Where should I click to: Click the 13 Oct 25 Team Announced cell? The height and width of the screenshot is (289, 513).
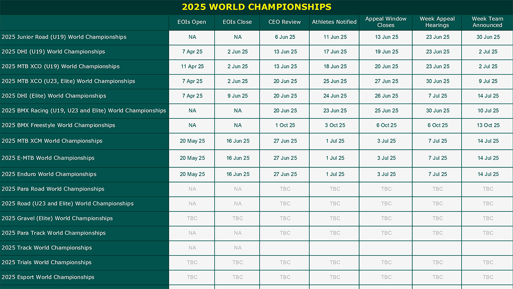[x=487, y=125]
